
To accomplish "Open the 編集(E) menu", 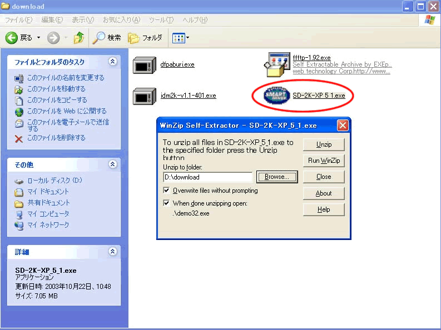I will click(52, 20).
